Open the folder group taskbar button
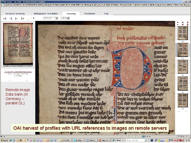Viewport: 191px width, 143px height. pyautogui.click(x=66, y=140)
